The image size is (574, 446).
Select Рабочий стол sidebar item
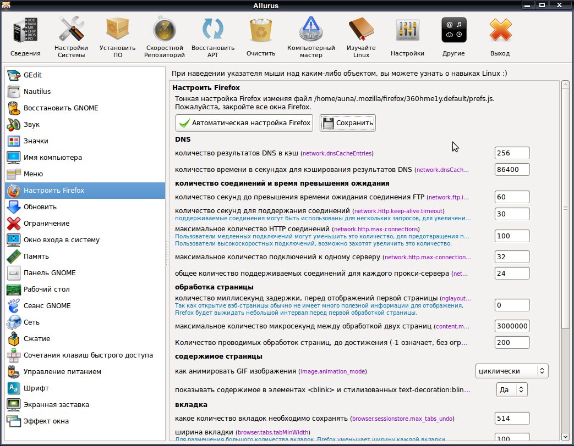tap(85, 289)
